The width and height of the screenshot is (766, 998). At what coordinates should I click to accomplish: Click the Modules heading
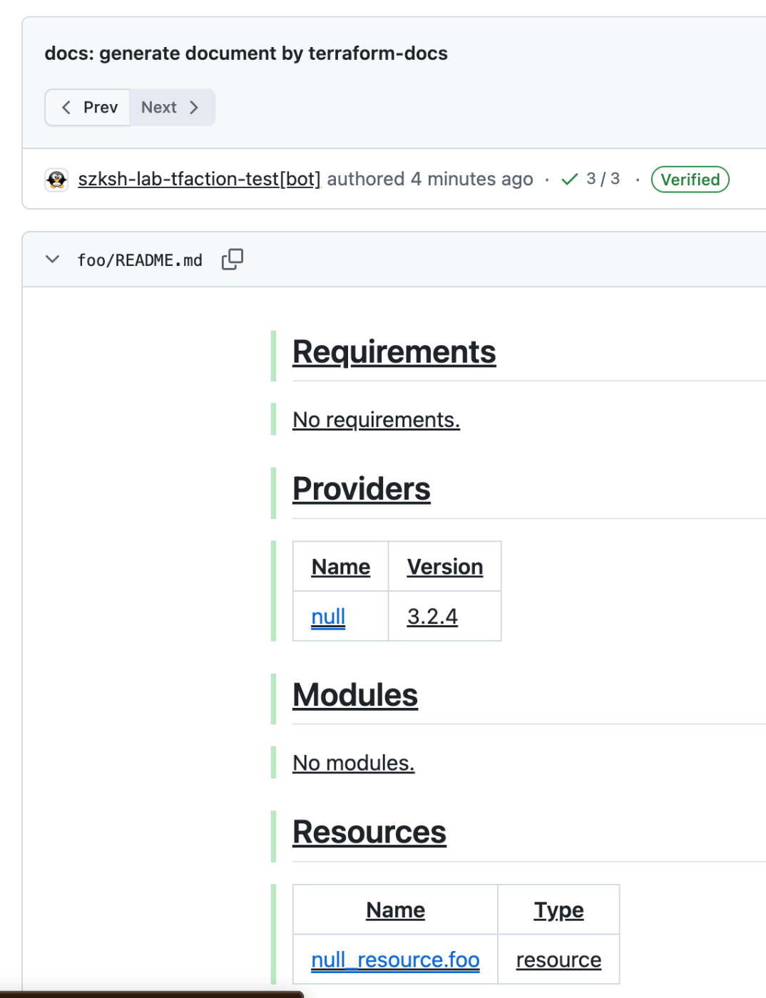[x=355, y=695]
